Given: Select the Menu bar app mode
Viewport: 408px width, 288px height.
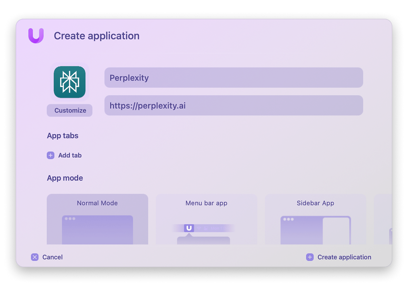Looking at the screenshot, I should click(x=206, y=219).
